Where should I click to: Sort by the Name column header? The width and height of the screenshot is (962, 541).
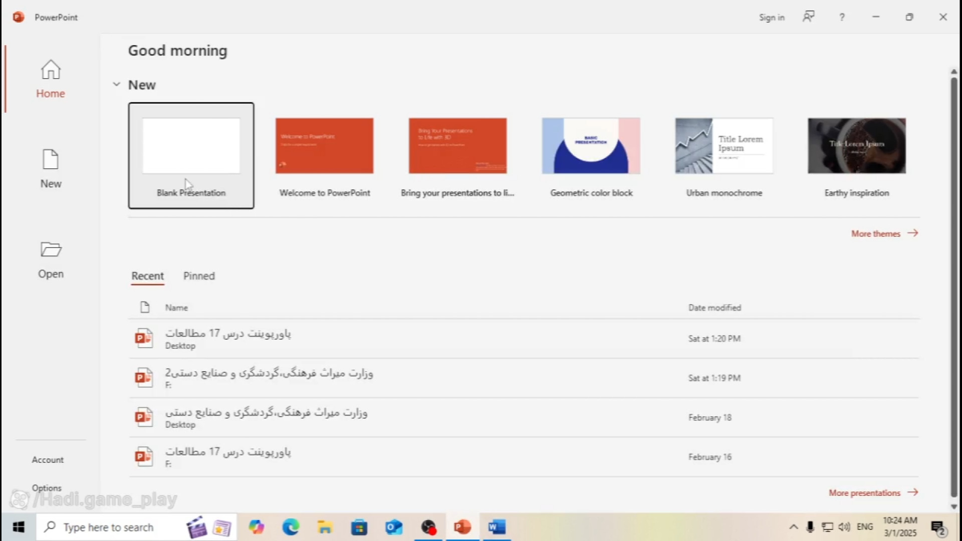tap(176, 308)
